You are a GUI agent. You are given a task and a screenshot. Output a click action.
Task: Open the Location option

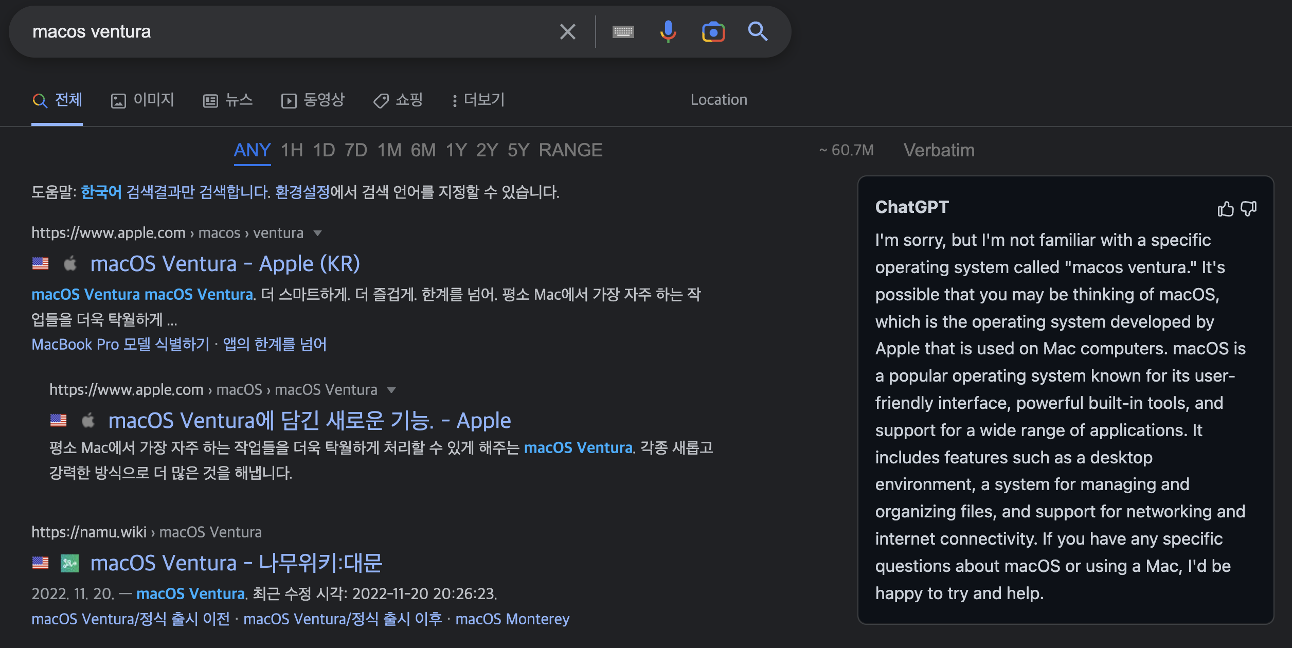[719, 100]
